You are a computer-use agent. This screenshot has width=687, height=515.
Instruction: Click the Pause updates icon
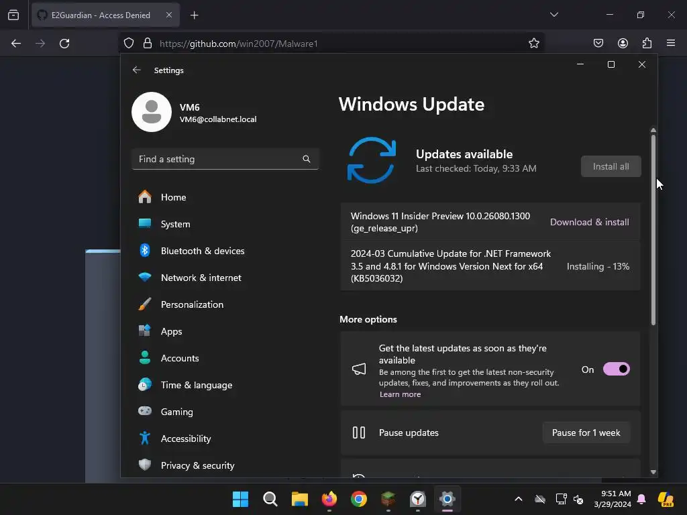[x=359, y=433]
